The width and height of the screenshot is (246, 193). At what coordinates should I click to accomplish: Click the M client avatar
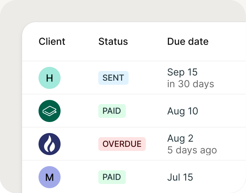[50, 177]
